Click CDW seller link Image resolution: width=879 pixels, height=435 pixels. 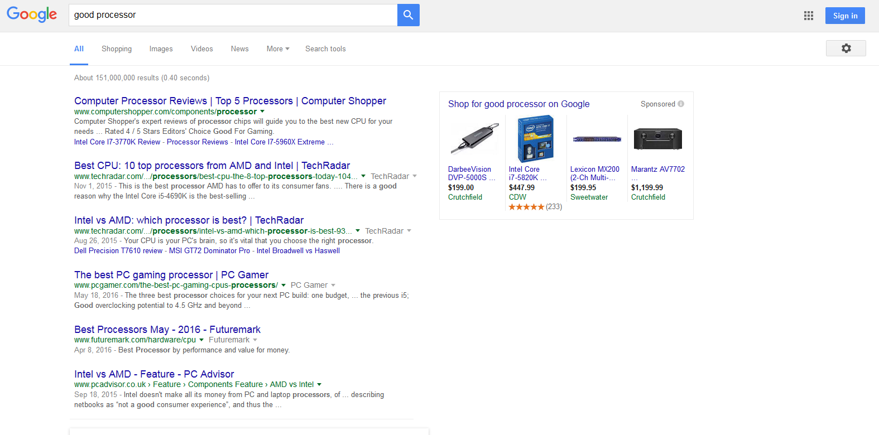pos(517,197)
